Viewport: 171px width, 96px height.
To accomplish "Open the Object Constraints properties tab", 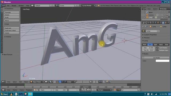I will pyautogui.click(x=160, y=23).
